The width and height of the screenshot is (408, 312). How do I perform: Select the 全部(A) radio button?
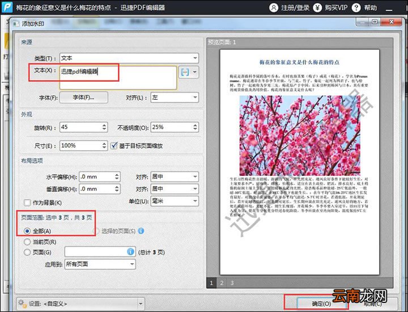coord(27,231)
